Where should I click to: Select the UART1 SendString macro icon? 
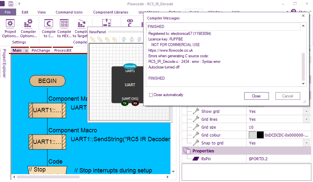pyautogui.click(x=47, y=142)
